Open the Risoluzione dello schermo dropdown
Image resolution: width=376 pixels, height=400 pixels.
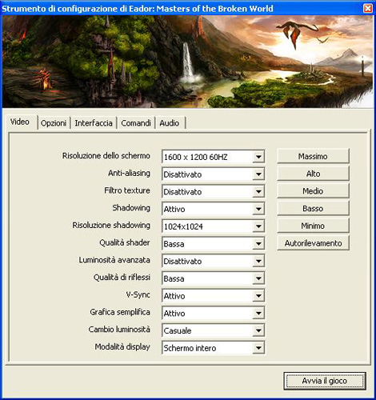pos(214,157)
